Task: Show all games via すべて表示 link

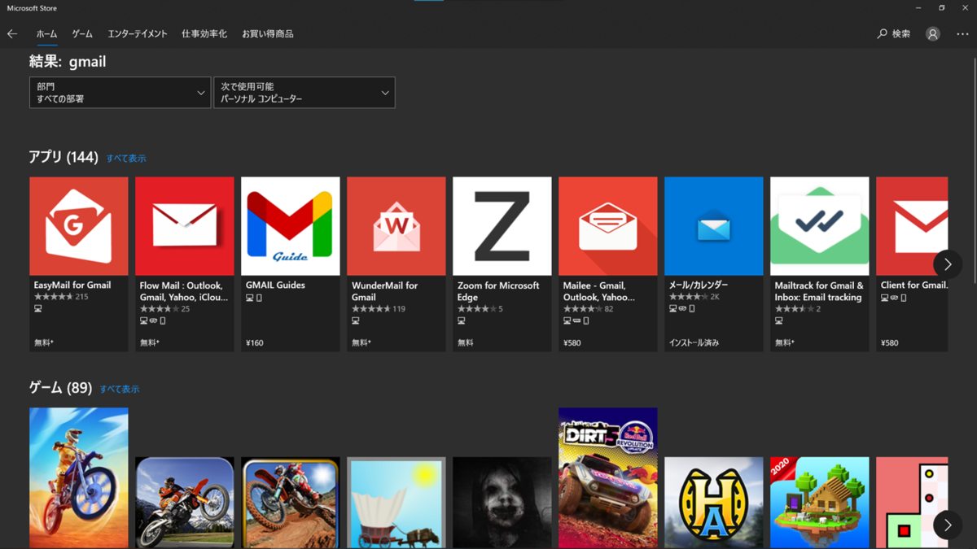Action: click(120, 390)
